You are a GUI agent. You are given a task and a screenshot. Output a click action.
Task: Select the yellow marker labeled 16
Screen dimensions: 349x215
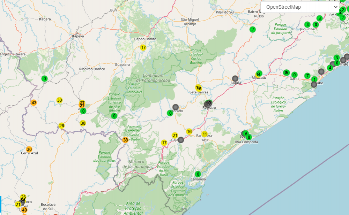pos(189,131)
